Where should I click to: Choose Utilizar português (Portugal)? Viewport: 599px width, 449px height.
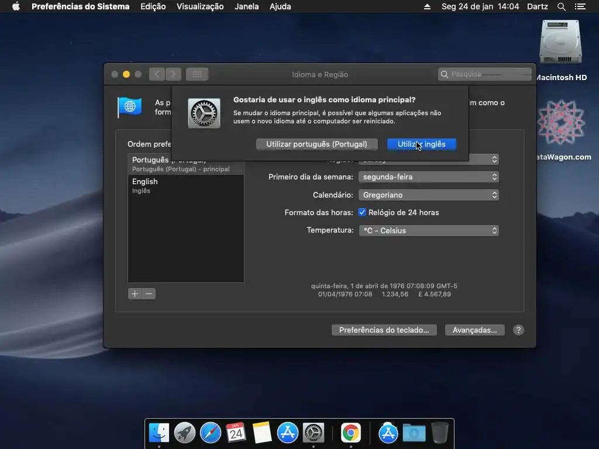(x=316, y=144)
